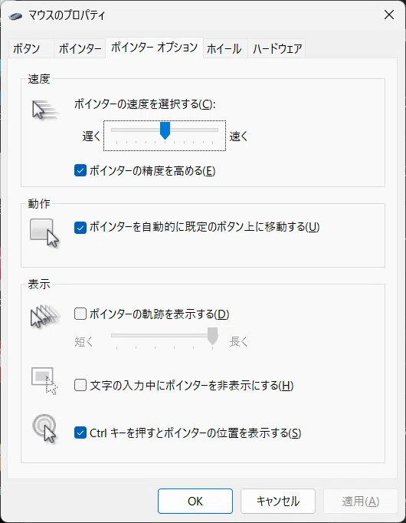The width and height of the screenshot is (406, 523).
Task: Close the マウスのプロパティ dialog
Action: (389, 15)
